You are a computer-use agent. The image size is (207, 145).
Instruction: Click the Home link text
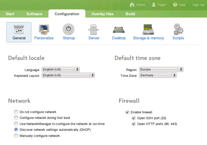[x=140, y=5]
